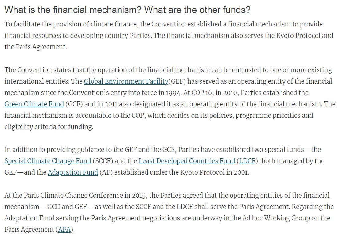Click the heading about the financial mechanism

pyautogui.click(x=127, y=10)
